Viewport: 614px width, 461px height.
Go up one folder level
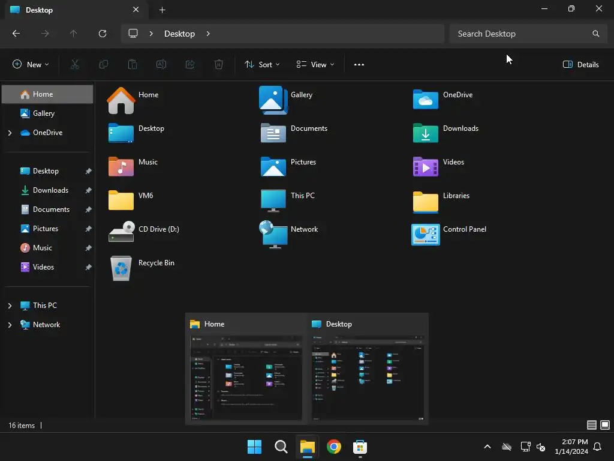click(73, 34)
